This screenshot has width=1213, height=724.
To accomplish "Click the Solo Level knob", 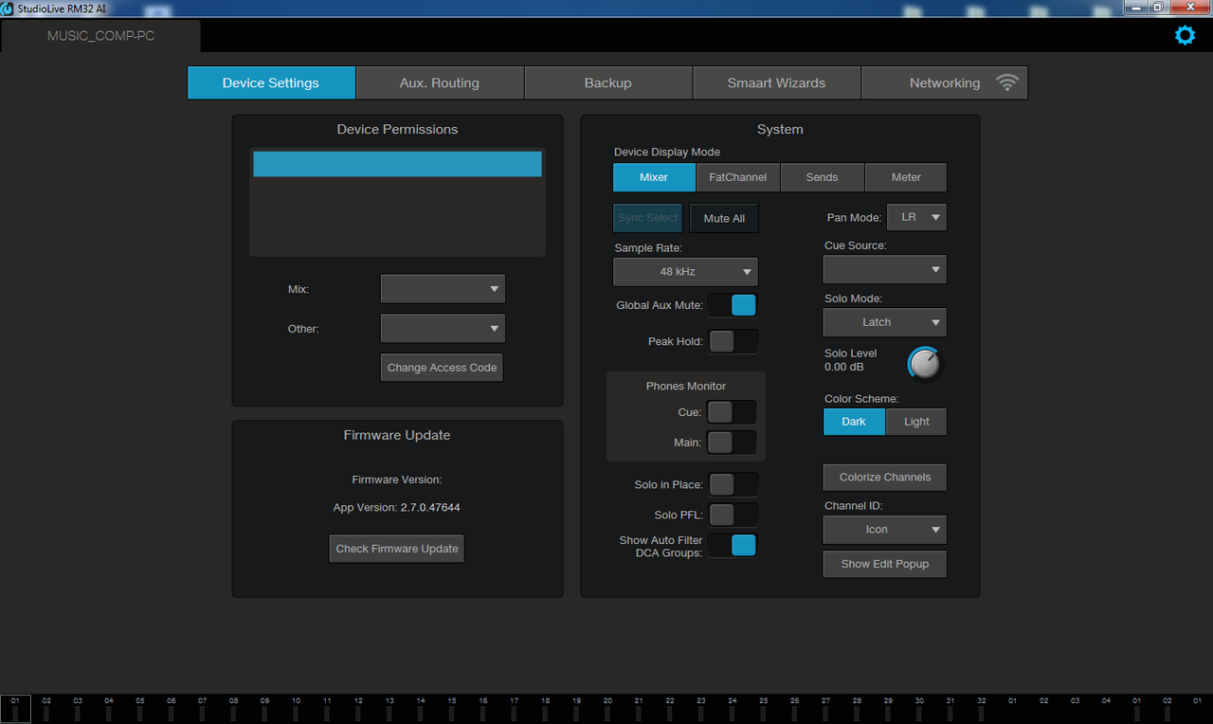I will [x=924, y=363].
